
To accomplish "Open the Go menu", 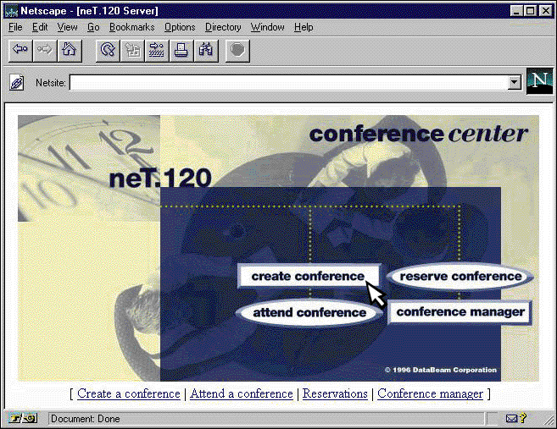I will [x=93, y=27].
